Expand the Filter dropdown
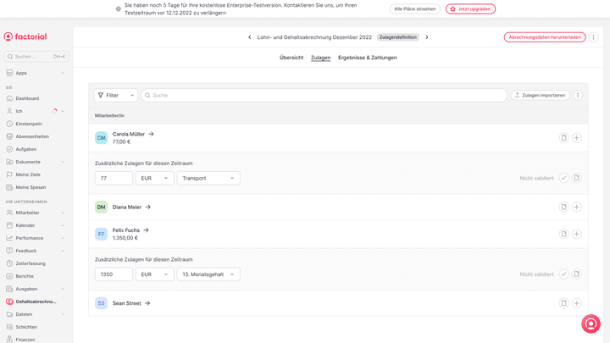Viewport: 610px width, 343px height. (115, 96)
